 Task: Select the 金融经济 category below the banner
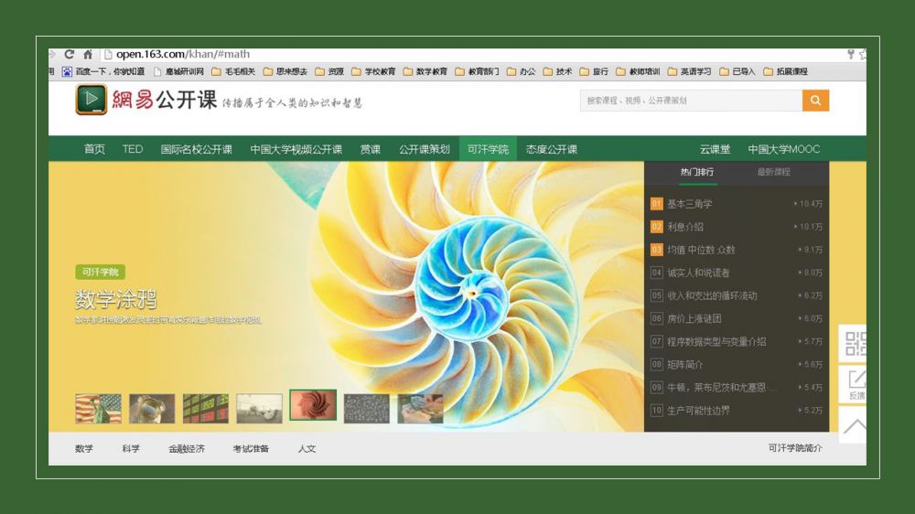coord(187,449)
